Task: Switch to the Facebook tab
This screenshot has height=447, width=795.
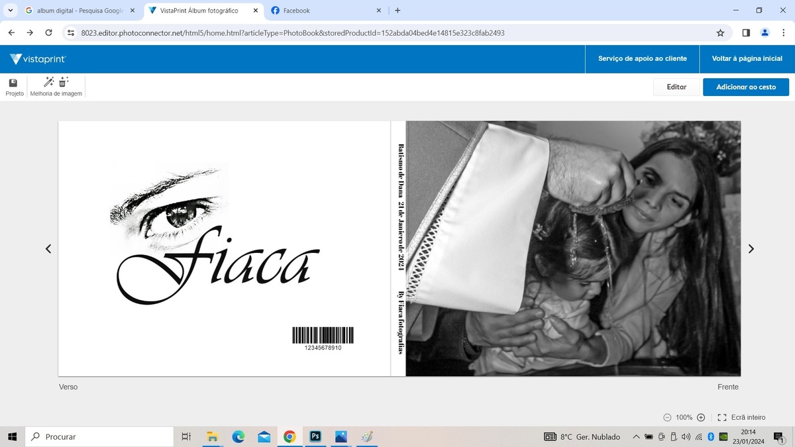Action: click(323, 11)
